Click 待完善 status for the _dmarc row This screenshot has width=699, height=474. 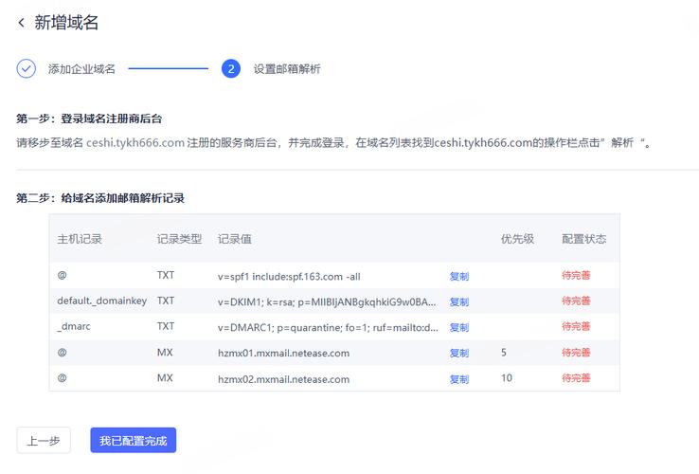(x=576, y=327)
